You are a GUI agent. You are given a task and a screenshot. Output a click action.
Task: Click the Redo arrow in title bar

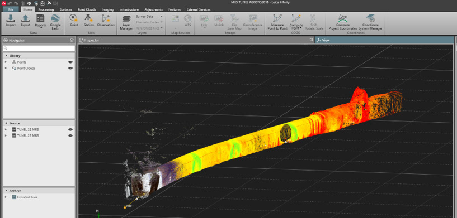(16, 3)
